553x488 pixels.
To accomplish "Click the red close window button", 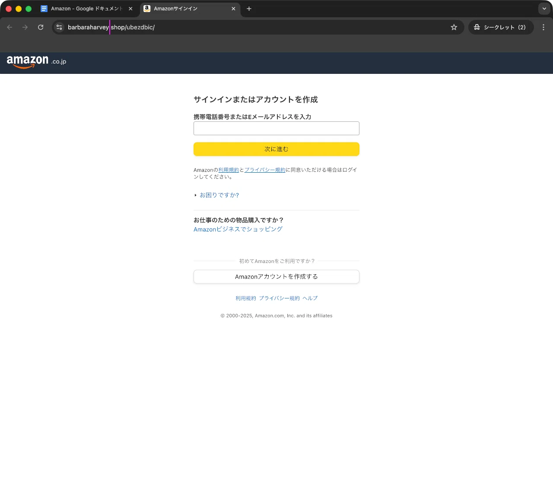I will point(9,9).
